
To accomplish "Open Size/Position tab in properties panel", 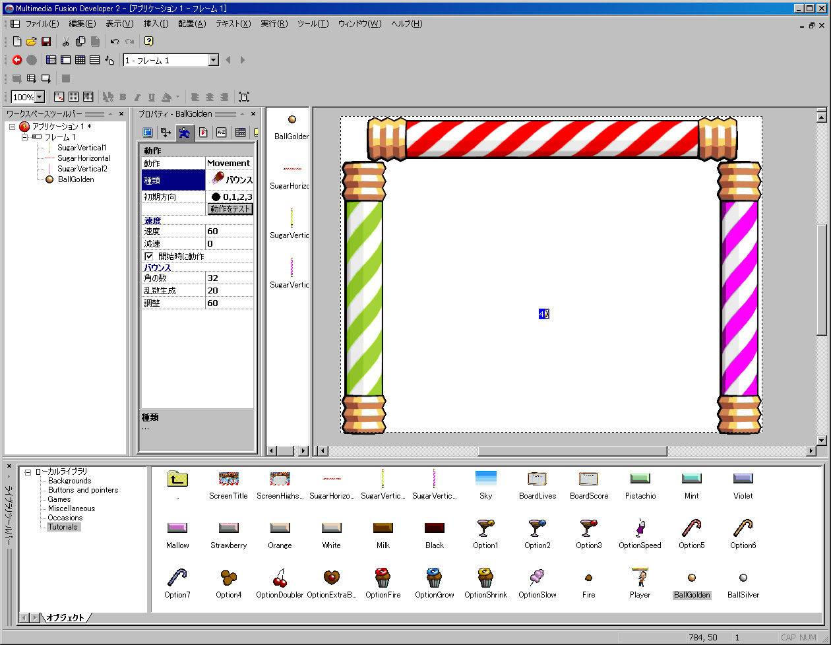I will (x=166, y=133).
